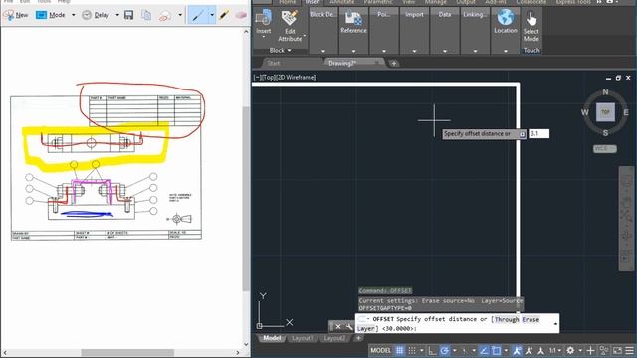637x358 pixels.
Task: Select the Pen tool in Snipping Tool
Action: 198,15
